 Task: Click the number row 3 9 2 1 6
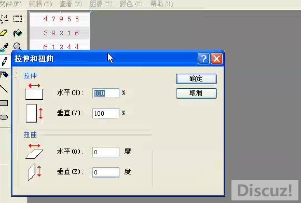click(61, 33)
